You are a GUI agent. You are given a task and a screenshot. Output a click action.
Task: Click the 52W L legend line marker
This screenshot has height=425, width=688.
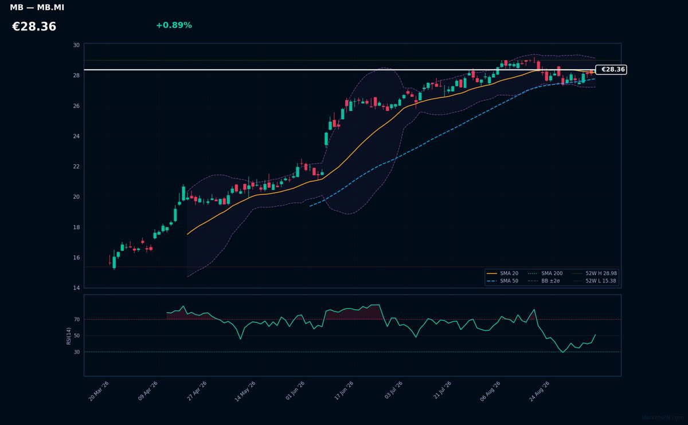pyautogui.click(x=577, y=281)
